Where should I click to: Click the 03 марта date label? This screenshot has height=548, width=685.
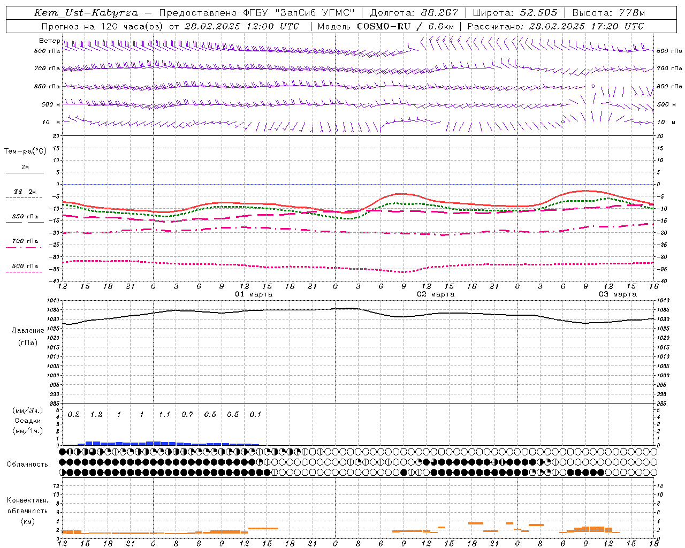tap(618, 294)
